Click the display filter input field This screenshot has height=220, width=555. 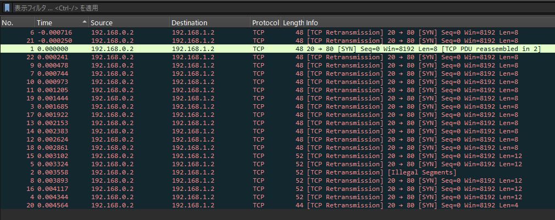pos(275,8)
